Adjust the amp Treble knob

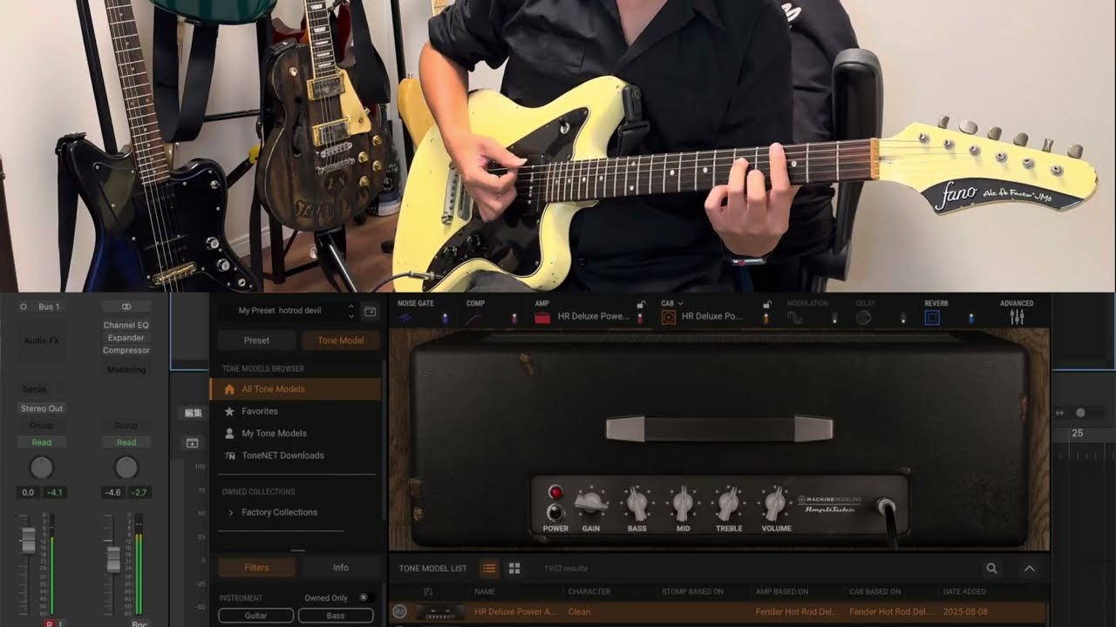coord(729,502)
